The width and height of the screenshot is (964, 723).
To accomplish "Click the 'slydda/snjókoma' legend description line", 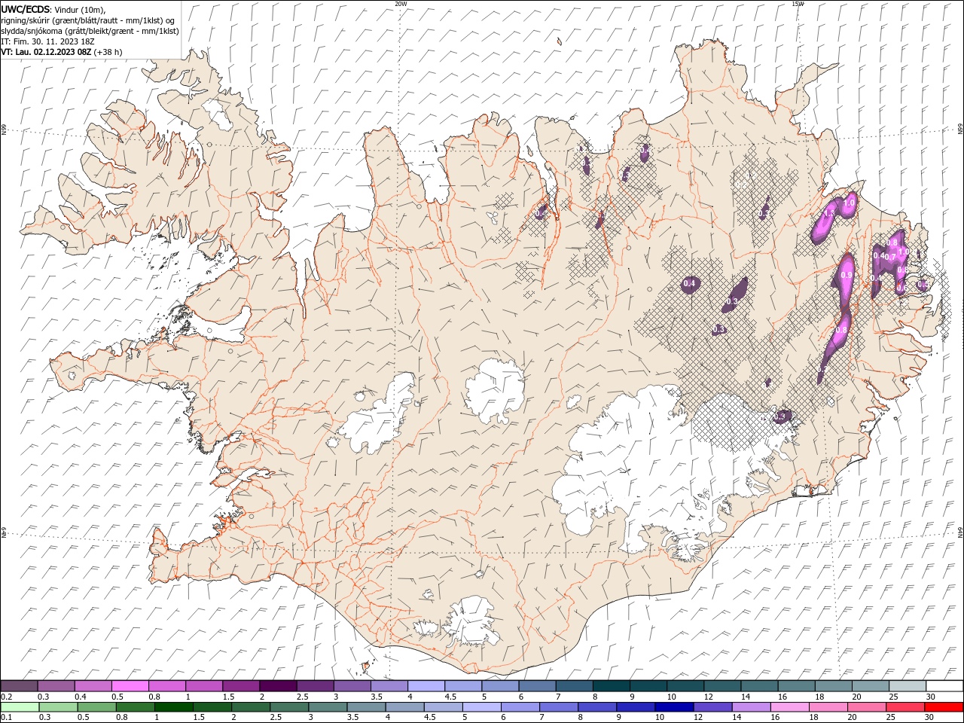I will pyautogui.click(x=90, y=31).
